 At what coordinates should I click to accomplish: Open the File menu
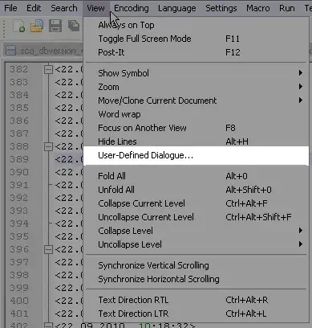point(10,8)
